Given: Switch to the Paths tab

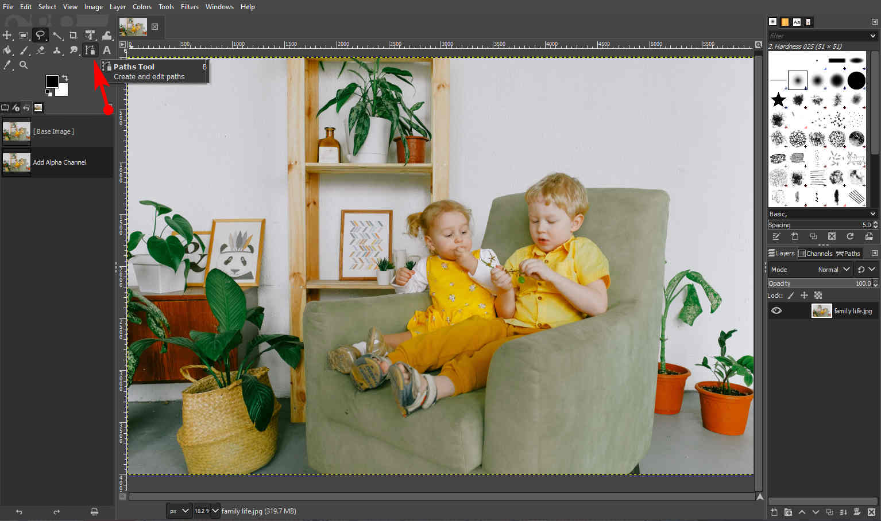Looking at the screenshot, I should click(848, 253).
